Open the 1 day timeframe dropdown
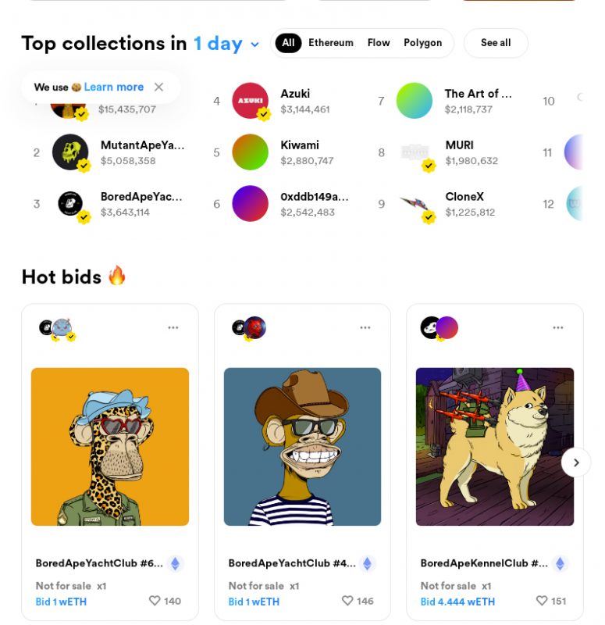The image size is (605, 625). tap(226, 44)
